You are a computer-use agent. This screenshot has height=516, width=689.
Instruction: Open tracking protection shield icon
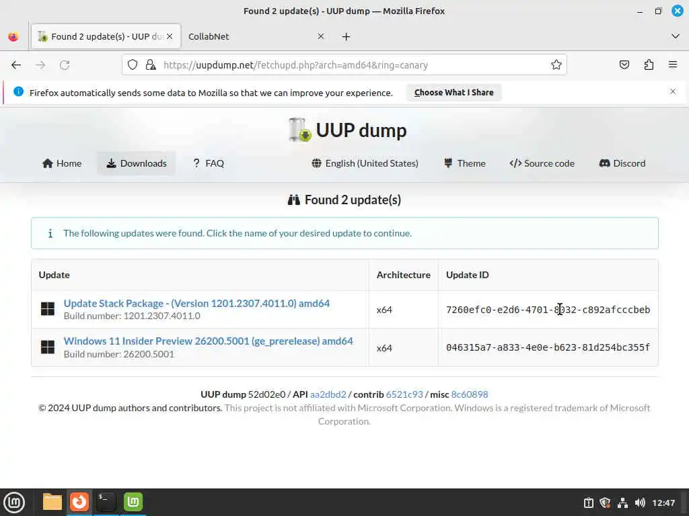click(133, 65)
